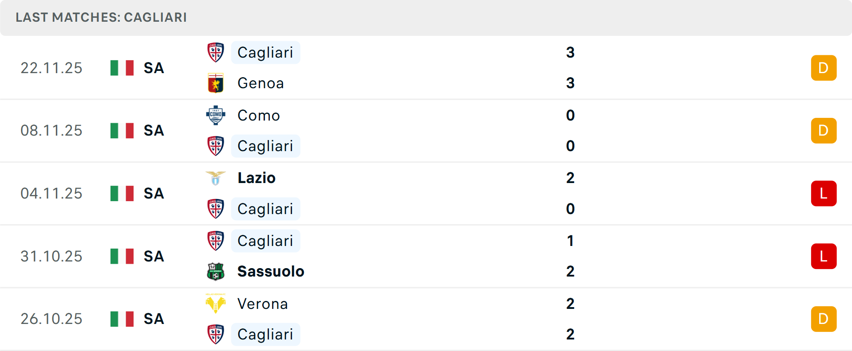Click the Lazio eagle crest icon
This screenshot has height=351, width=852.
pyautogui.click(x=216, y=178)
